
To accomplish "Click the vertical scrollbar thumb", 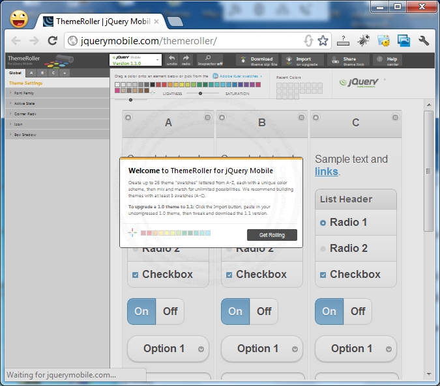I will 428,171.
